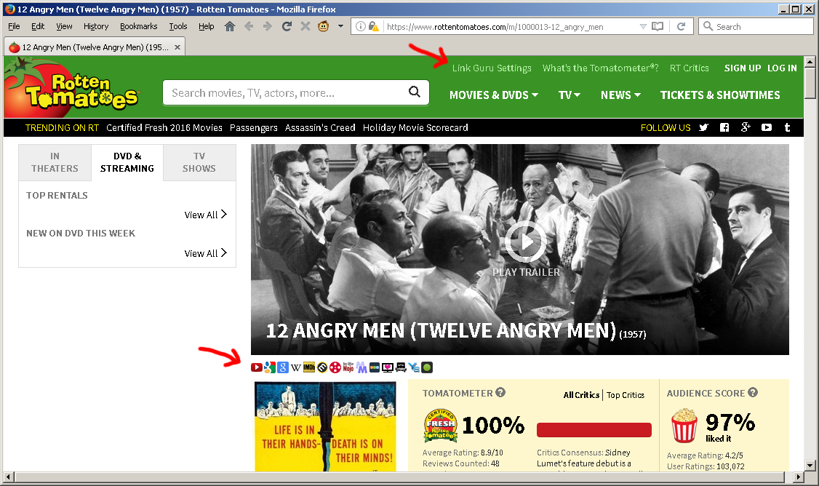Open the Facebook icon in Follow Us bar
The width and height of the screenshot is (819, 486).
click(724, 127)
